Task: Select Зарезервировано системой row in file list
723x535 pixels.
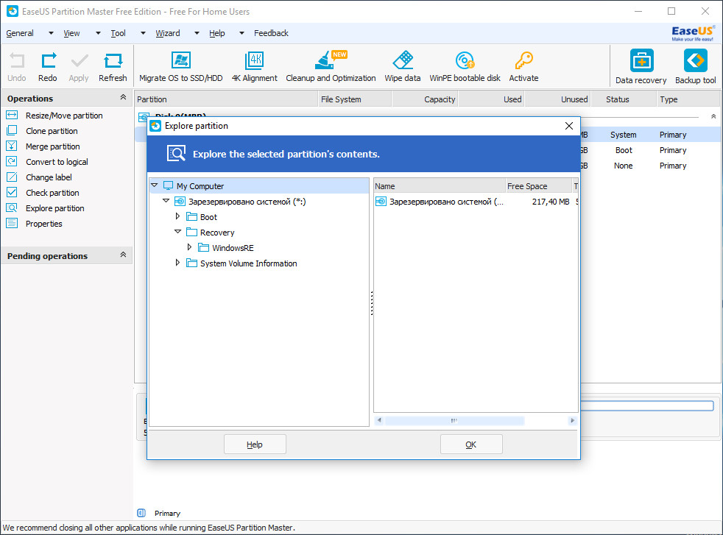Action: (x=476, y=202)
